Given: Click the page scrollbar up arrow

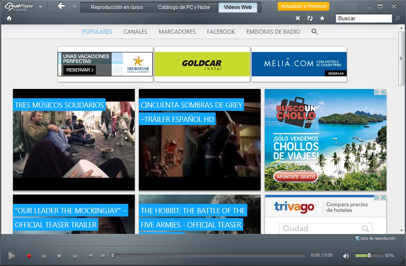Looking at the screenshot, I should [x=402, y=28].
